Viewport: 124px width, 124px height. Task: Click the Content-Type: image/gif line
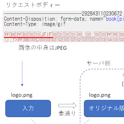[x=35, y=24]
